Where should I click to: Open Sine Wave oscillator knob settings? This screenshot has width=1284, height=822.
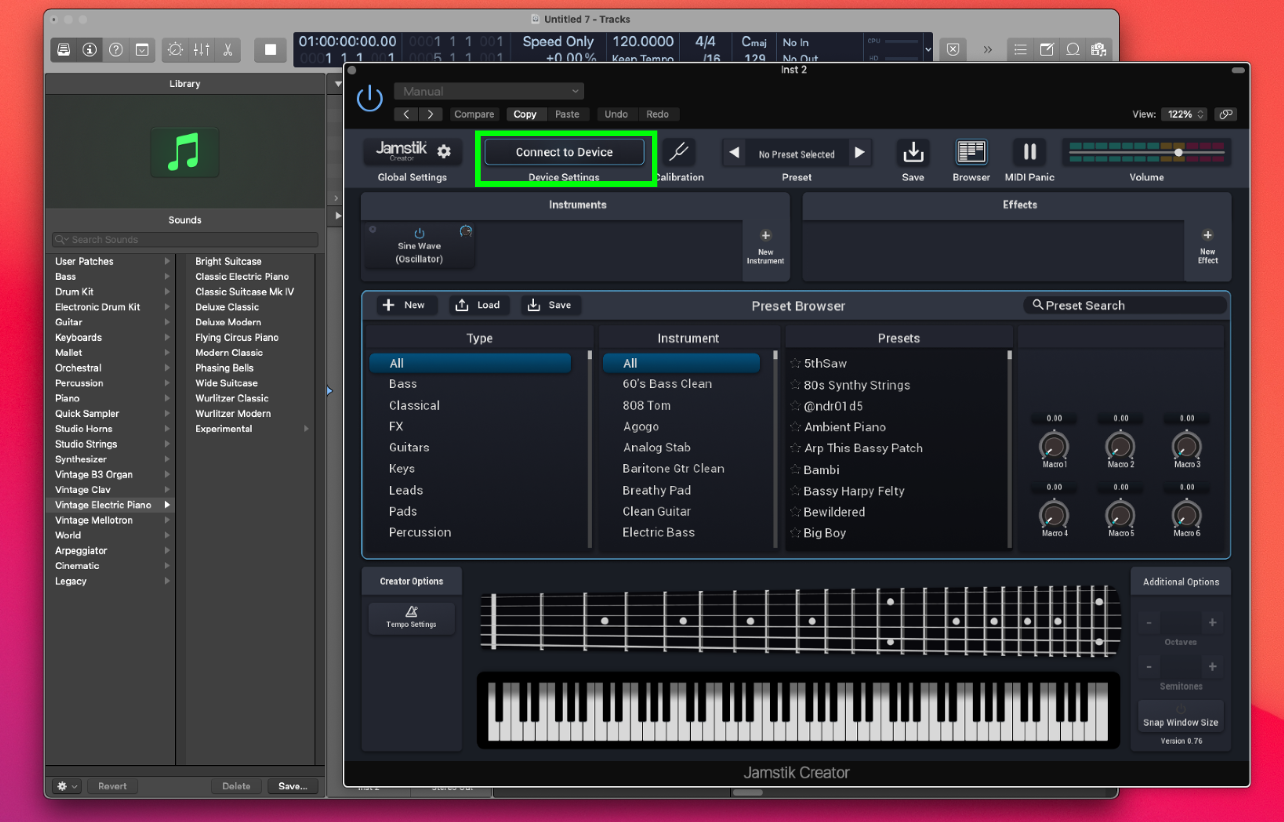(466, 231)
